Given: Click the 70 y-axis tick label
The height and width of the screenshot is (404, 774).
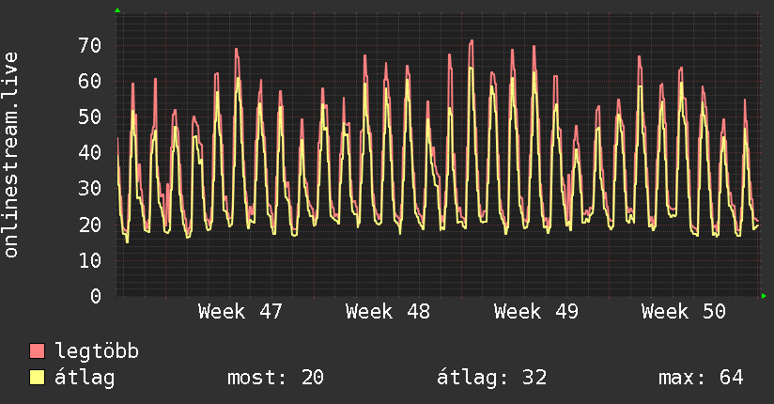Looking at the screenshot, I should 90,45.
